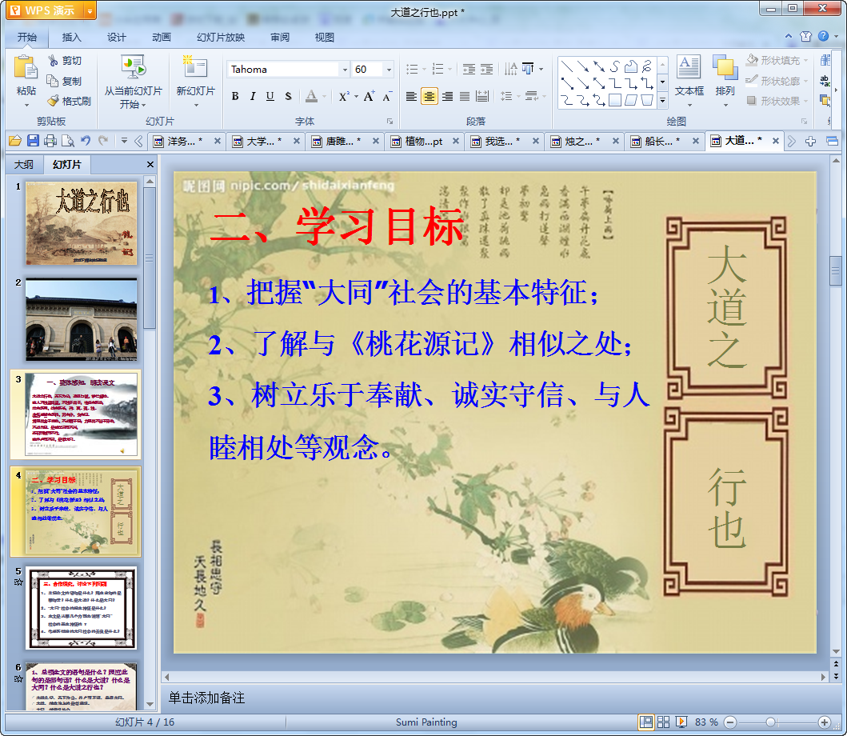The image size is (847, 736).
Task: Click the shape fill 形状填充 button
Action: pos(777,61)
